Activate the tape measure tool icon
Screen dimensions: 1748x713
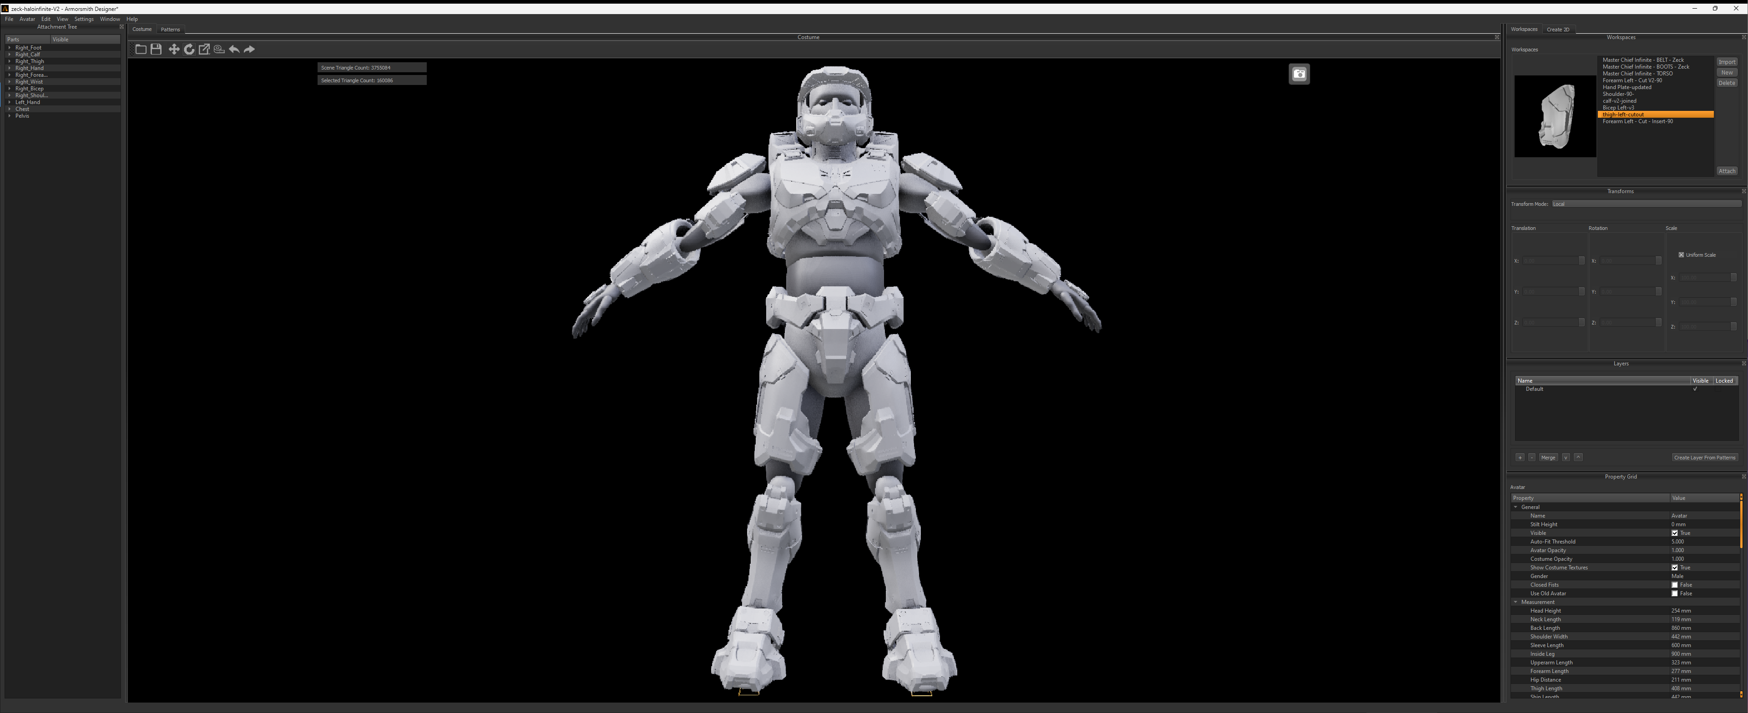tap(219, 49)
